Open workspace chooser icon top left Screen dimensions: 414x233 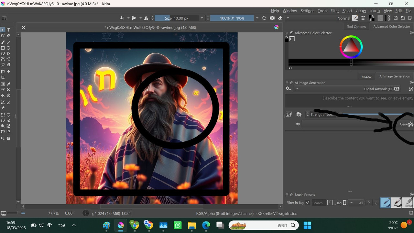coord(4,18)
